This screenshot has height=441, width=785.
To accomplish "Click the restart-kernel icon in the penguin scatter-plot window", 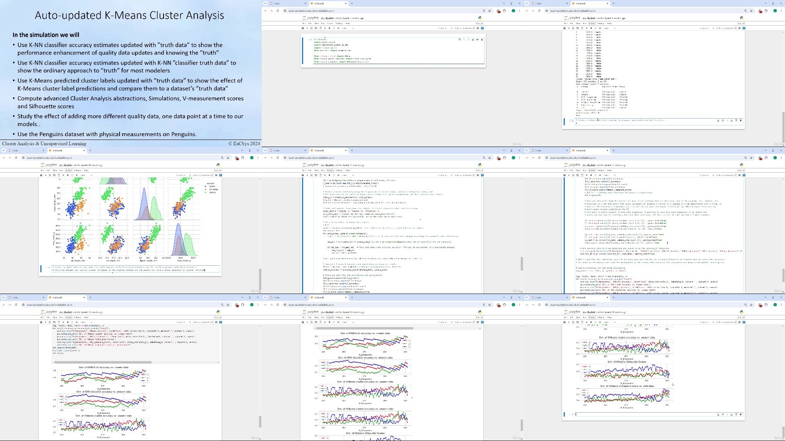I will click(x=72, y=175).
